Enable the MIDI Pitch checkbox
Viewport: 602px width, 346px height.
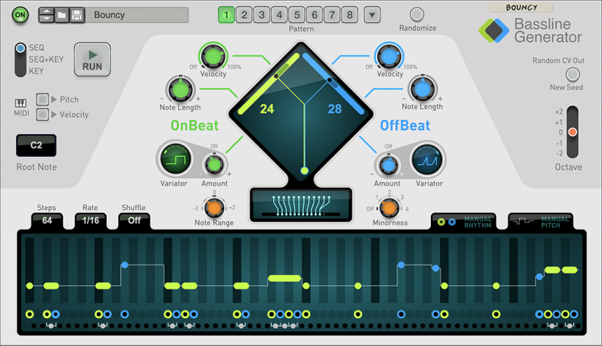coord(43,100)
